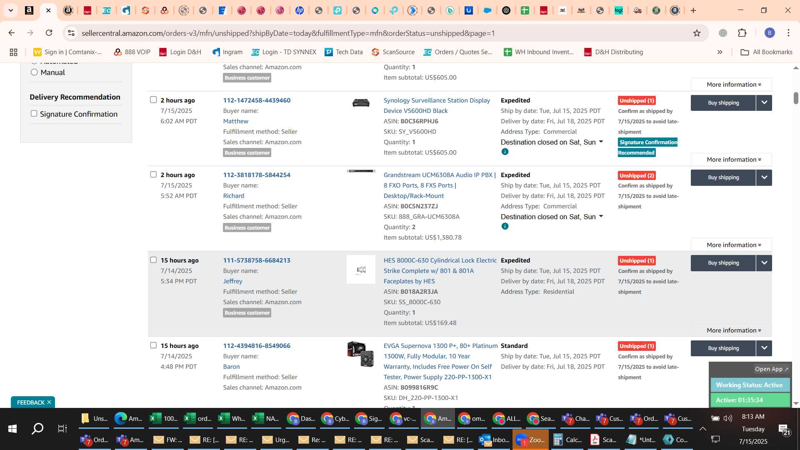Open the Synology device thumbnail image
This screenshot has width=800, height=450.
(361, 103)
